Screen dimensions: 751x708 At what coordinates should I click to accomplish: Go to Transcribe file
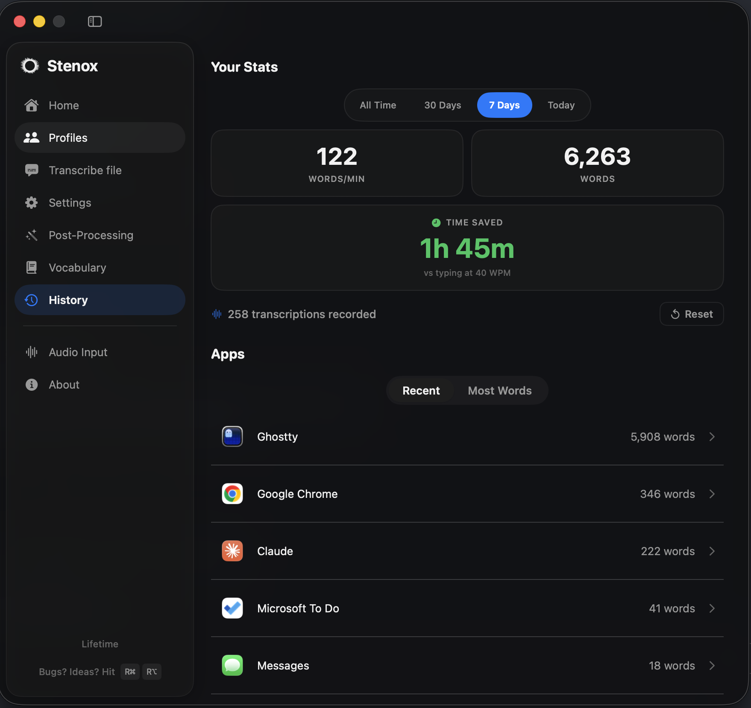click(x=100, y=170)
